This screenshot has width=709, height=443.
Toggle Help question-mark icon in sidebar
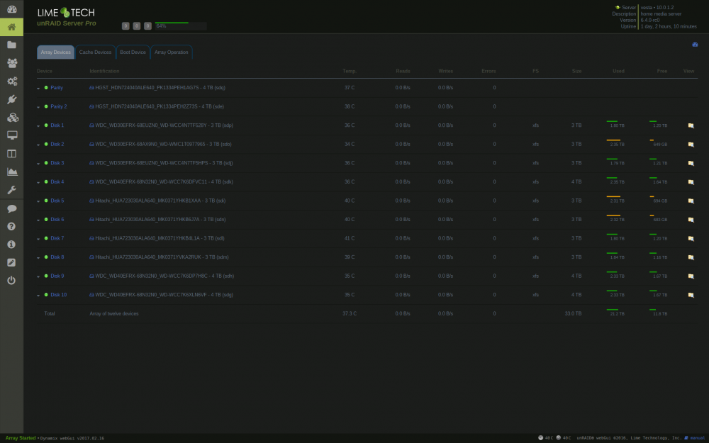12,227
